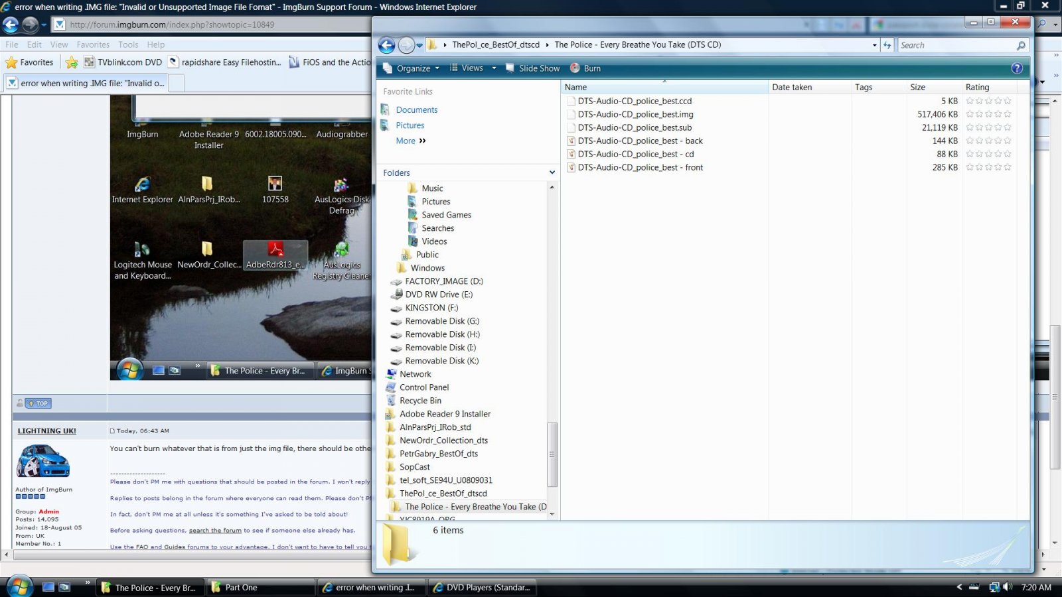Sort files by Date taken column
Image resolution: width=1062 pixels, height=597 pixels.
click(792, 87)
